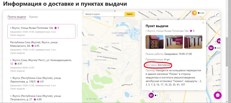Click the W map marker rated 5
This screenshot has width=231, height=103.
[151, 95]
